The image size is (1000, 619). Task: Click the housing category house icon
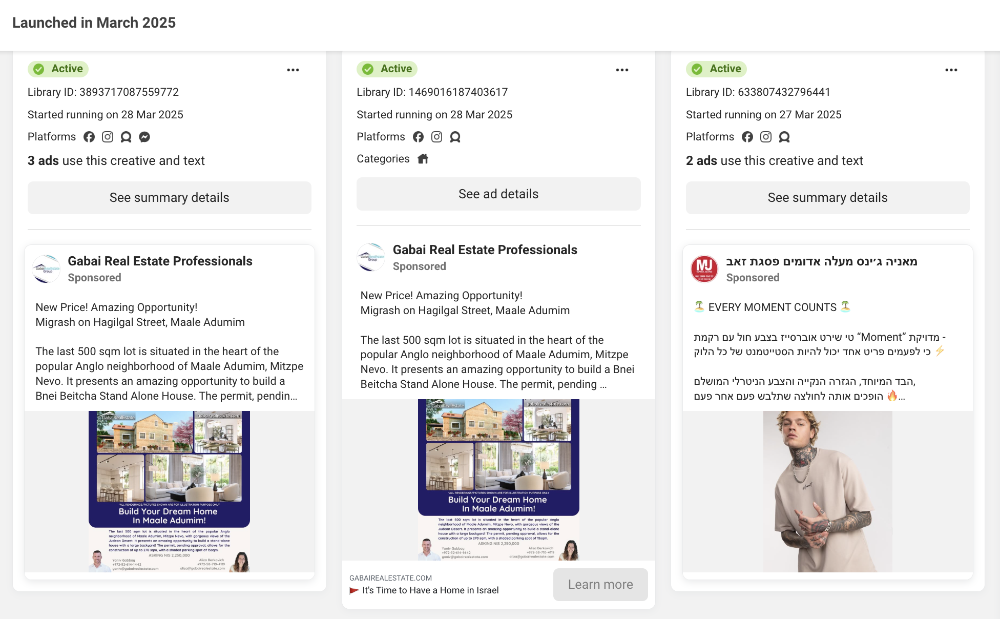click(x=423, y=159)
